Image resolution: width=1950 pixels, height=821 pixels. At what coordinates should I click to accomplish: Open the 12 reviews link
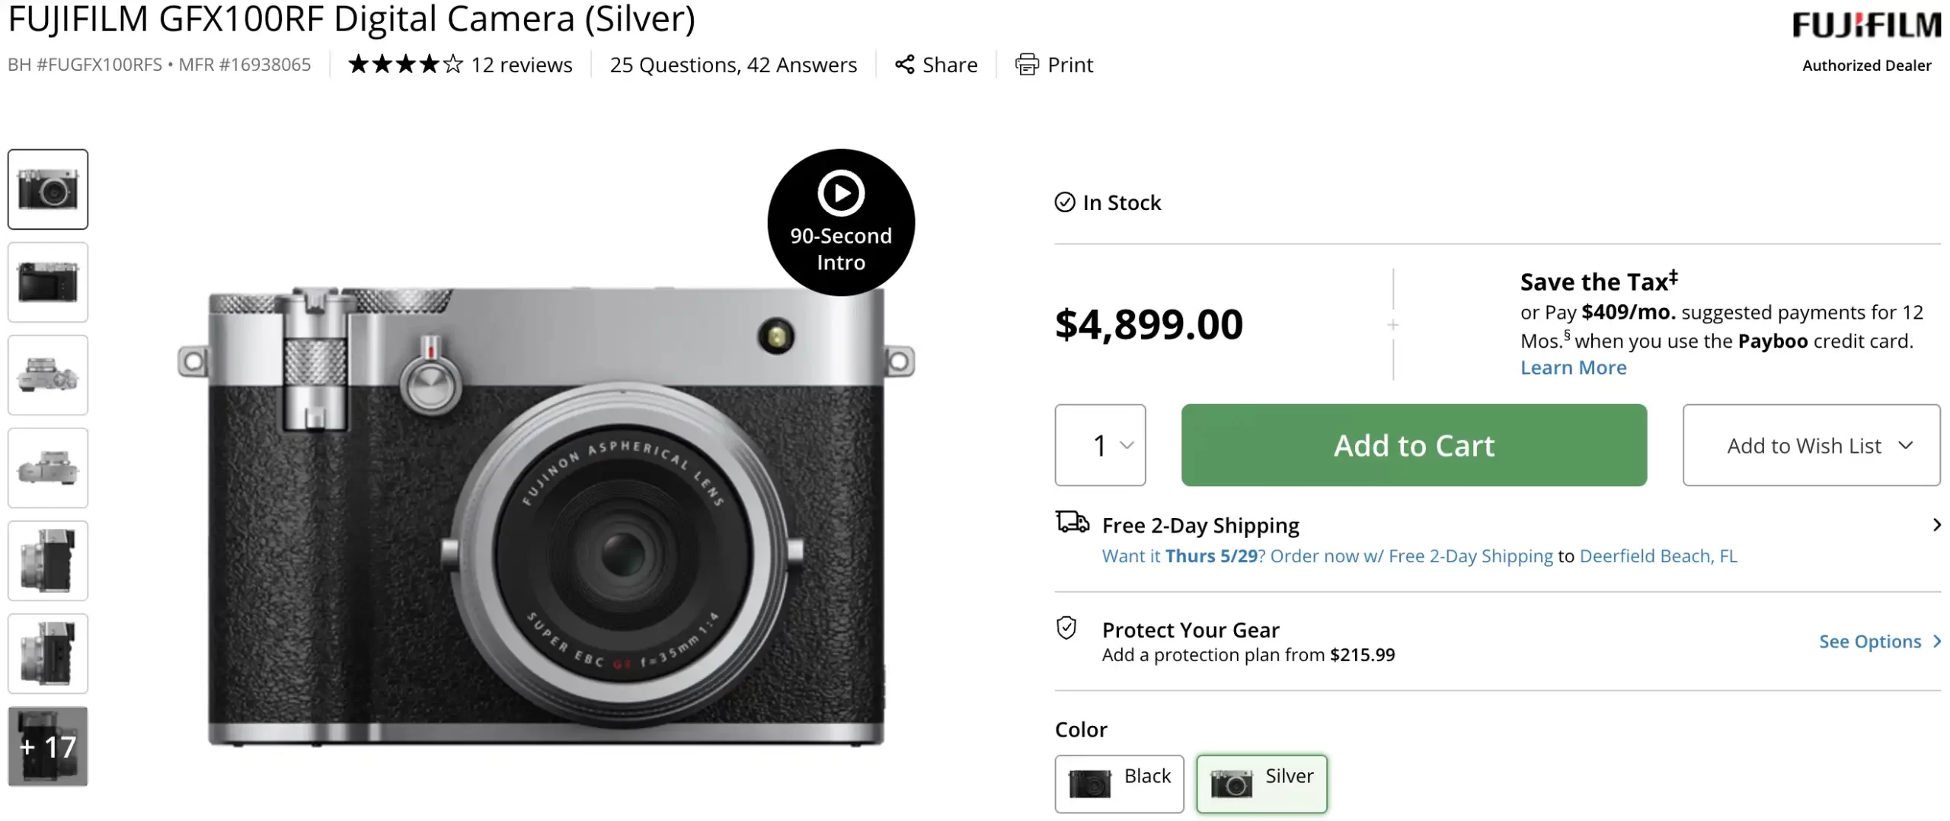click(521, 65)
